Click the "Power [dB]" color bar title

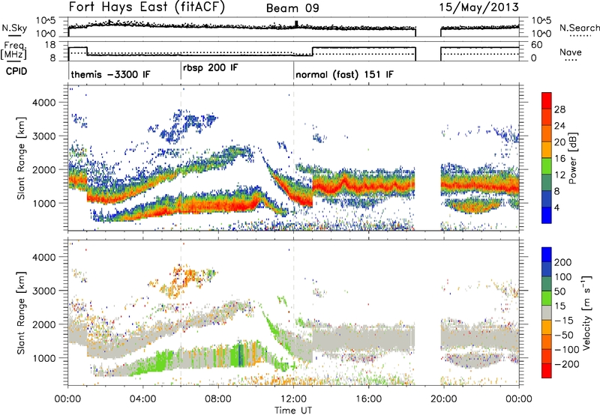pos(573,158)
